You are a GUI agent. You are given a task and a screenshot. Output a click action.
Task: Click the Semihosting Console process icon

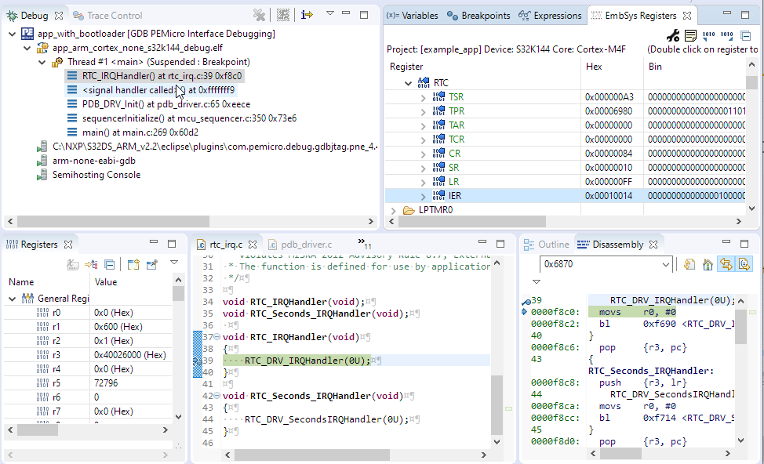42,175
